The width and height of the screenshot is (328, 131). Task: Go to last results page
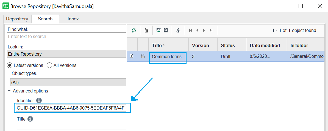(x=211, y=30)
